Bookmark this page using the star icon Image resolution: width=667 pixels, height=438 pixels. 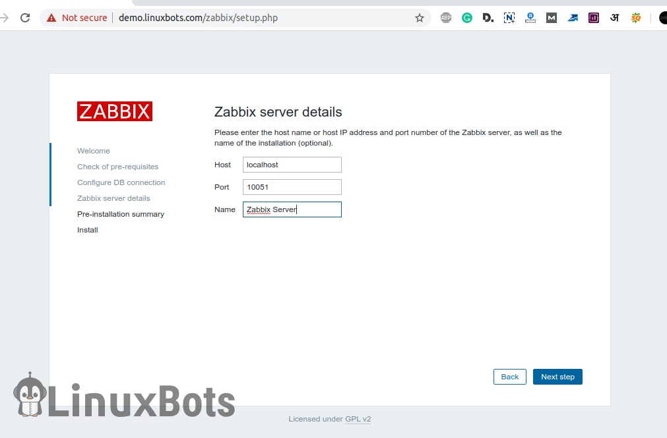coord(419,18)
